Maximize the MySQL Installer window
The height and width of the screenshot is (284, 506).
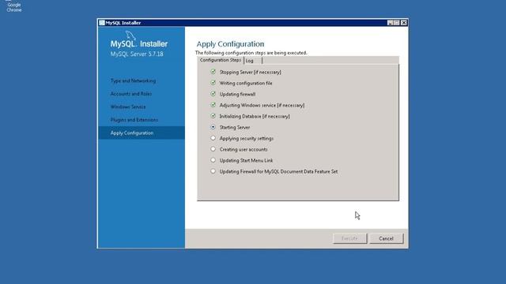[x=397, y=23]
